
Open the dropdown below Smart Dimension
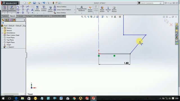(12, 13)
